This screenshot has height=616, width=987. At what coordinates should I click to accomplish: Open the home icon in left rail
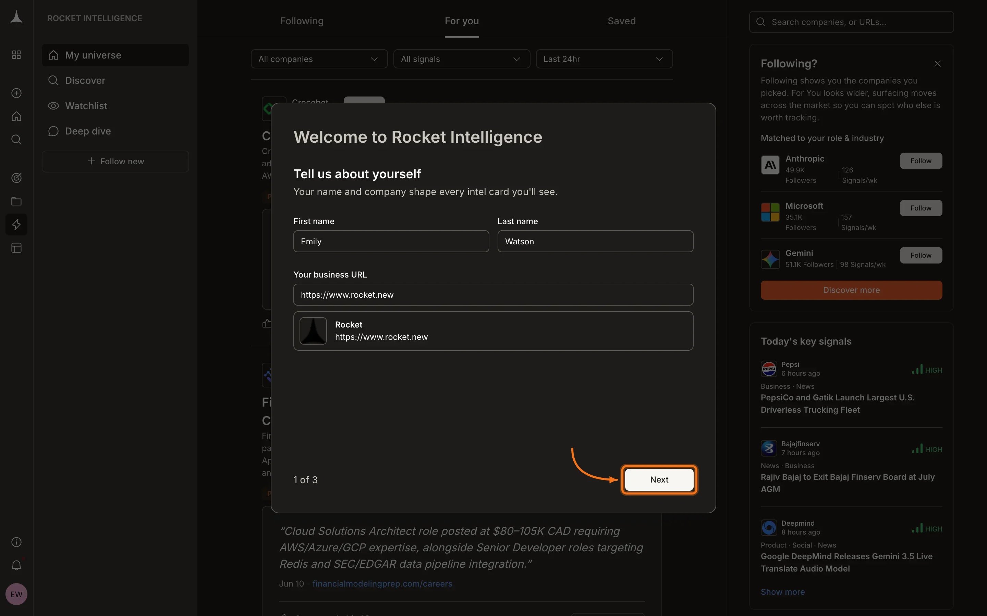16,116
